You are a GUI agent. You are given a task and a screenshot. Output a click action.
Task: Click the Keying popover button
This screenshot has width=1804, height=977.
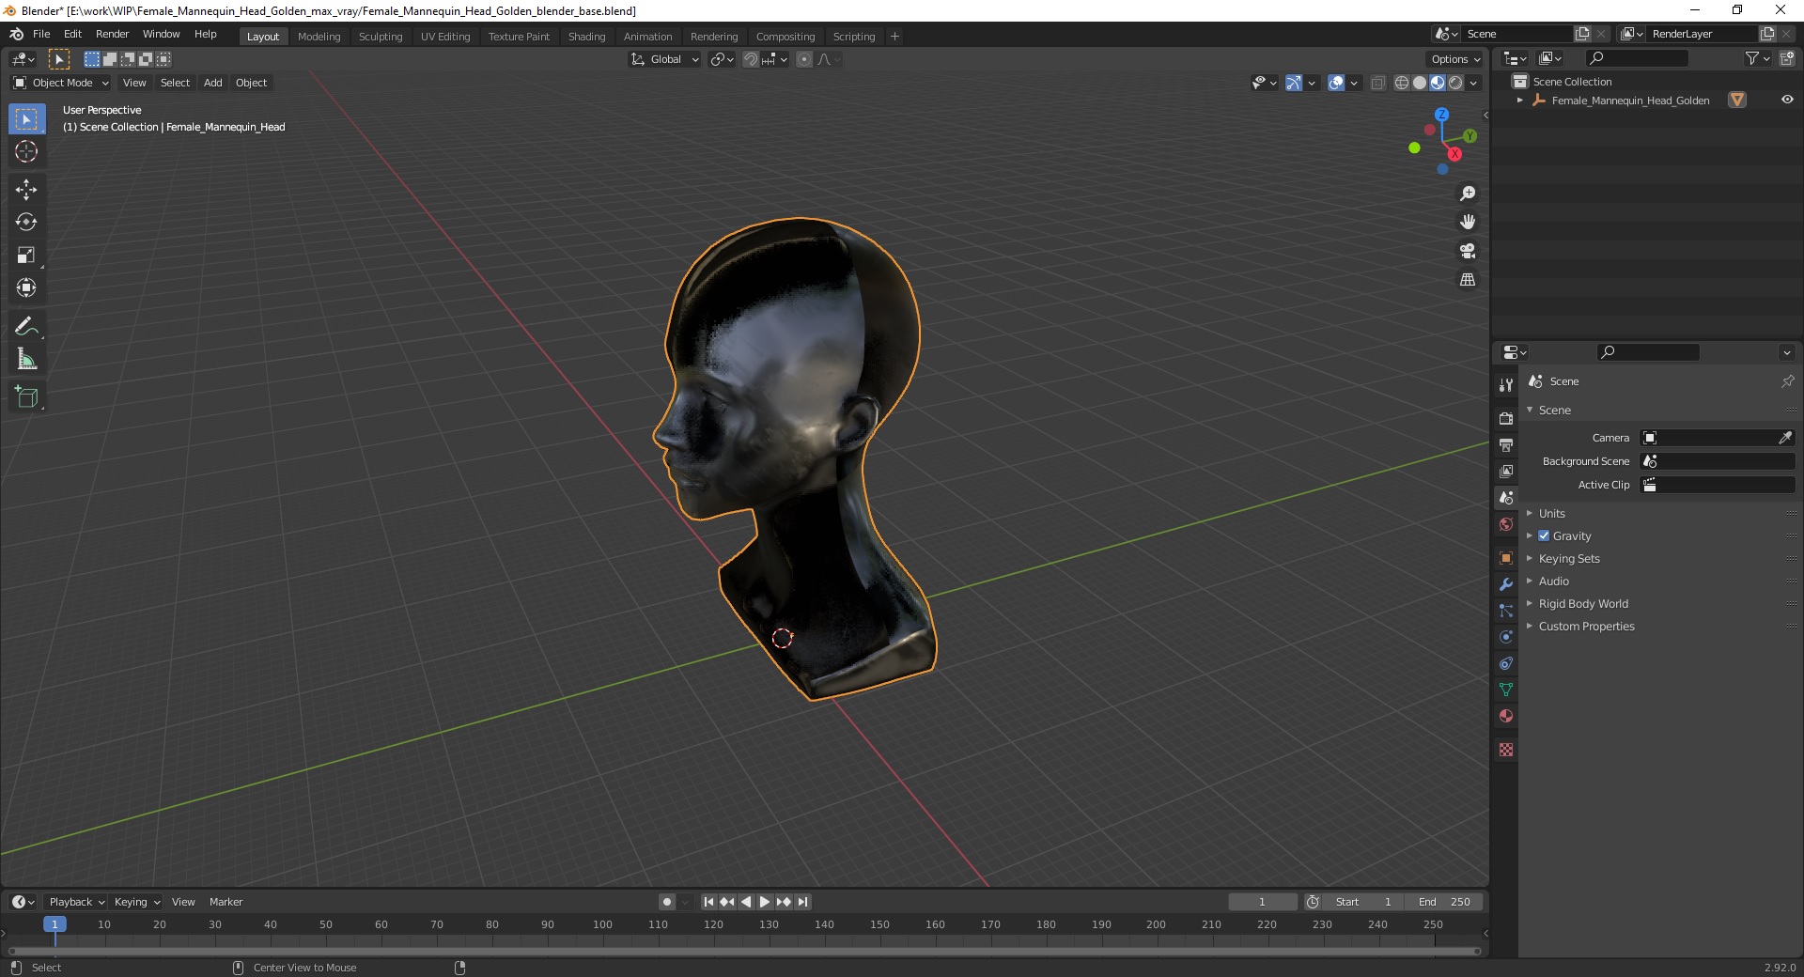(137, 902)
